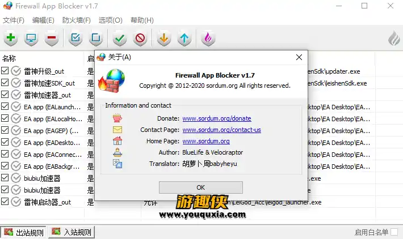Open the www.sordum.org/contact-us link
Image resolution: width=403 pixels, height=239 pixels.
(221, 130)
